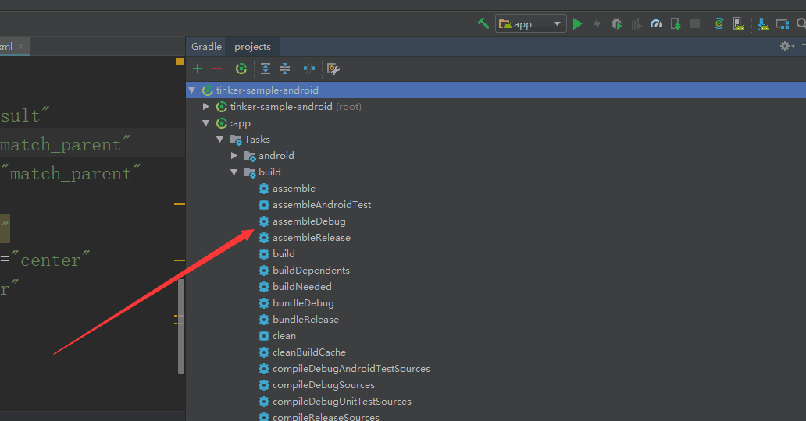Open the Project Structure icon

point(783,23)
